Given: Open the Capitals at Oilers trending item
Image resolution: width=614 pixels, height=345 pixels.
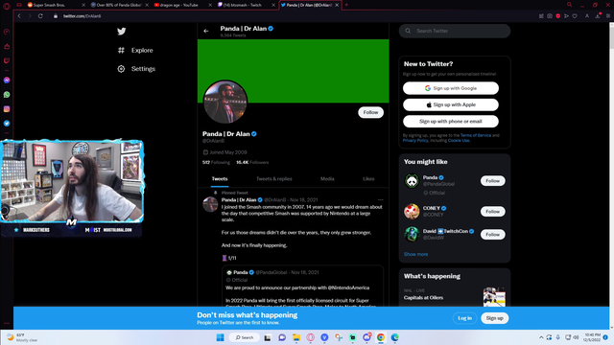Looking at the screenshot, I should [454, 296].
